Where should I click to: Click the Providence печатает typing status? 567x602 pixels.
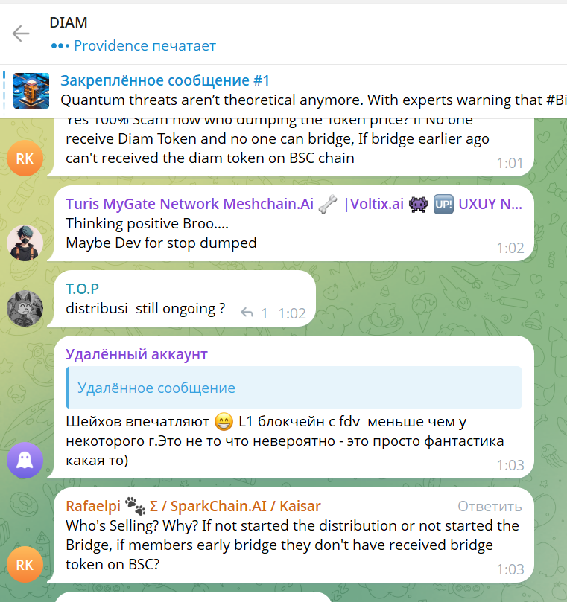point(133,45)
